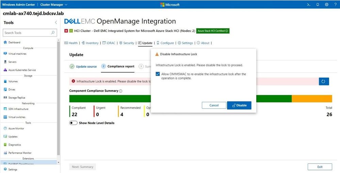Viewport: 340px width, 173px height.
Task: Open the Cluster Manager dropdown
Action: (54, 4)
